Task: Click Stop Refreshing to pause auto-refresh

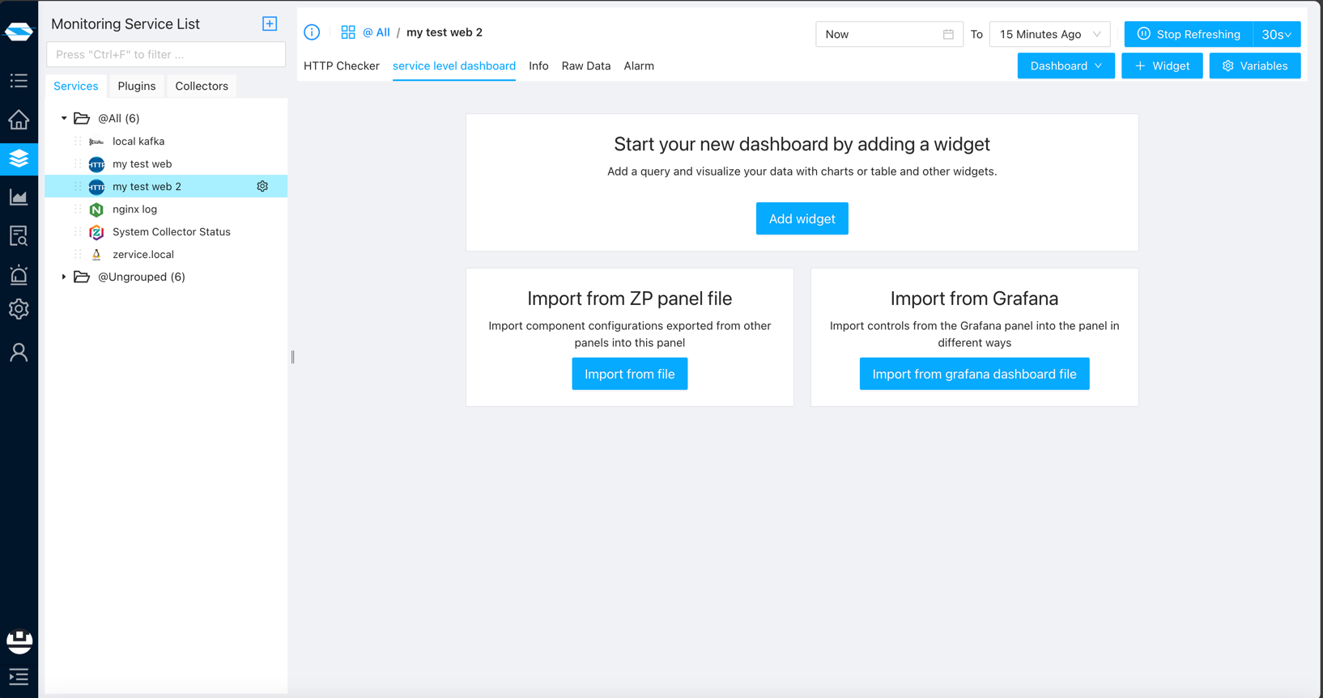Action: (1189, 34)
